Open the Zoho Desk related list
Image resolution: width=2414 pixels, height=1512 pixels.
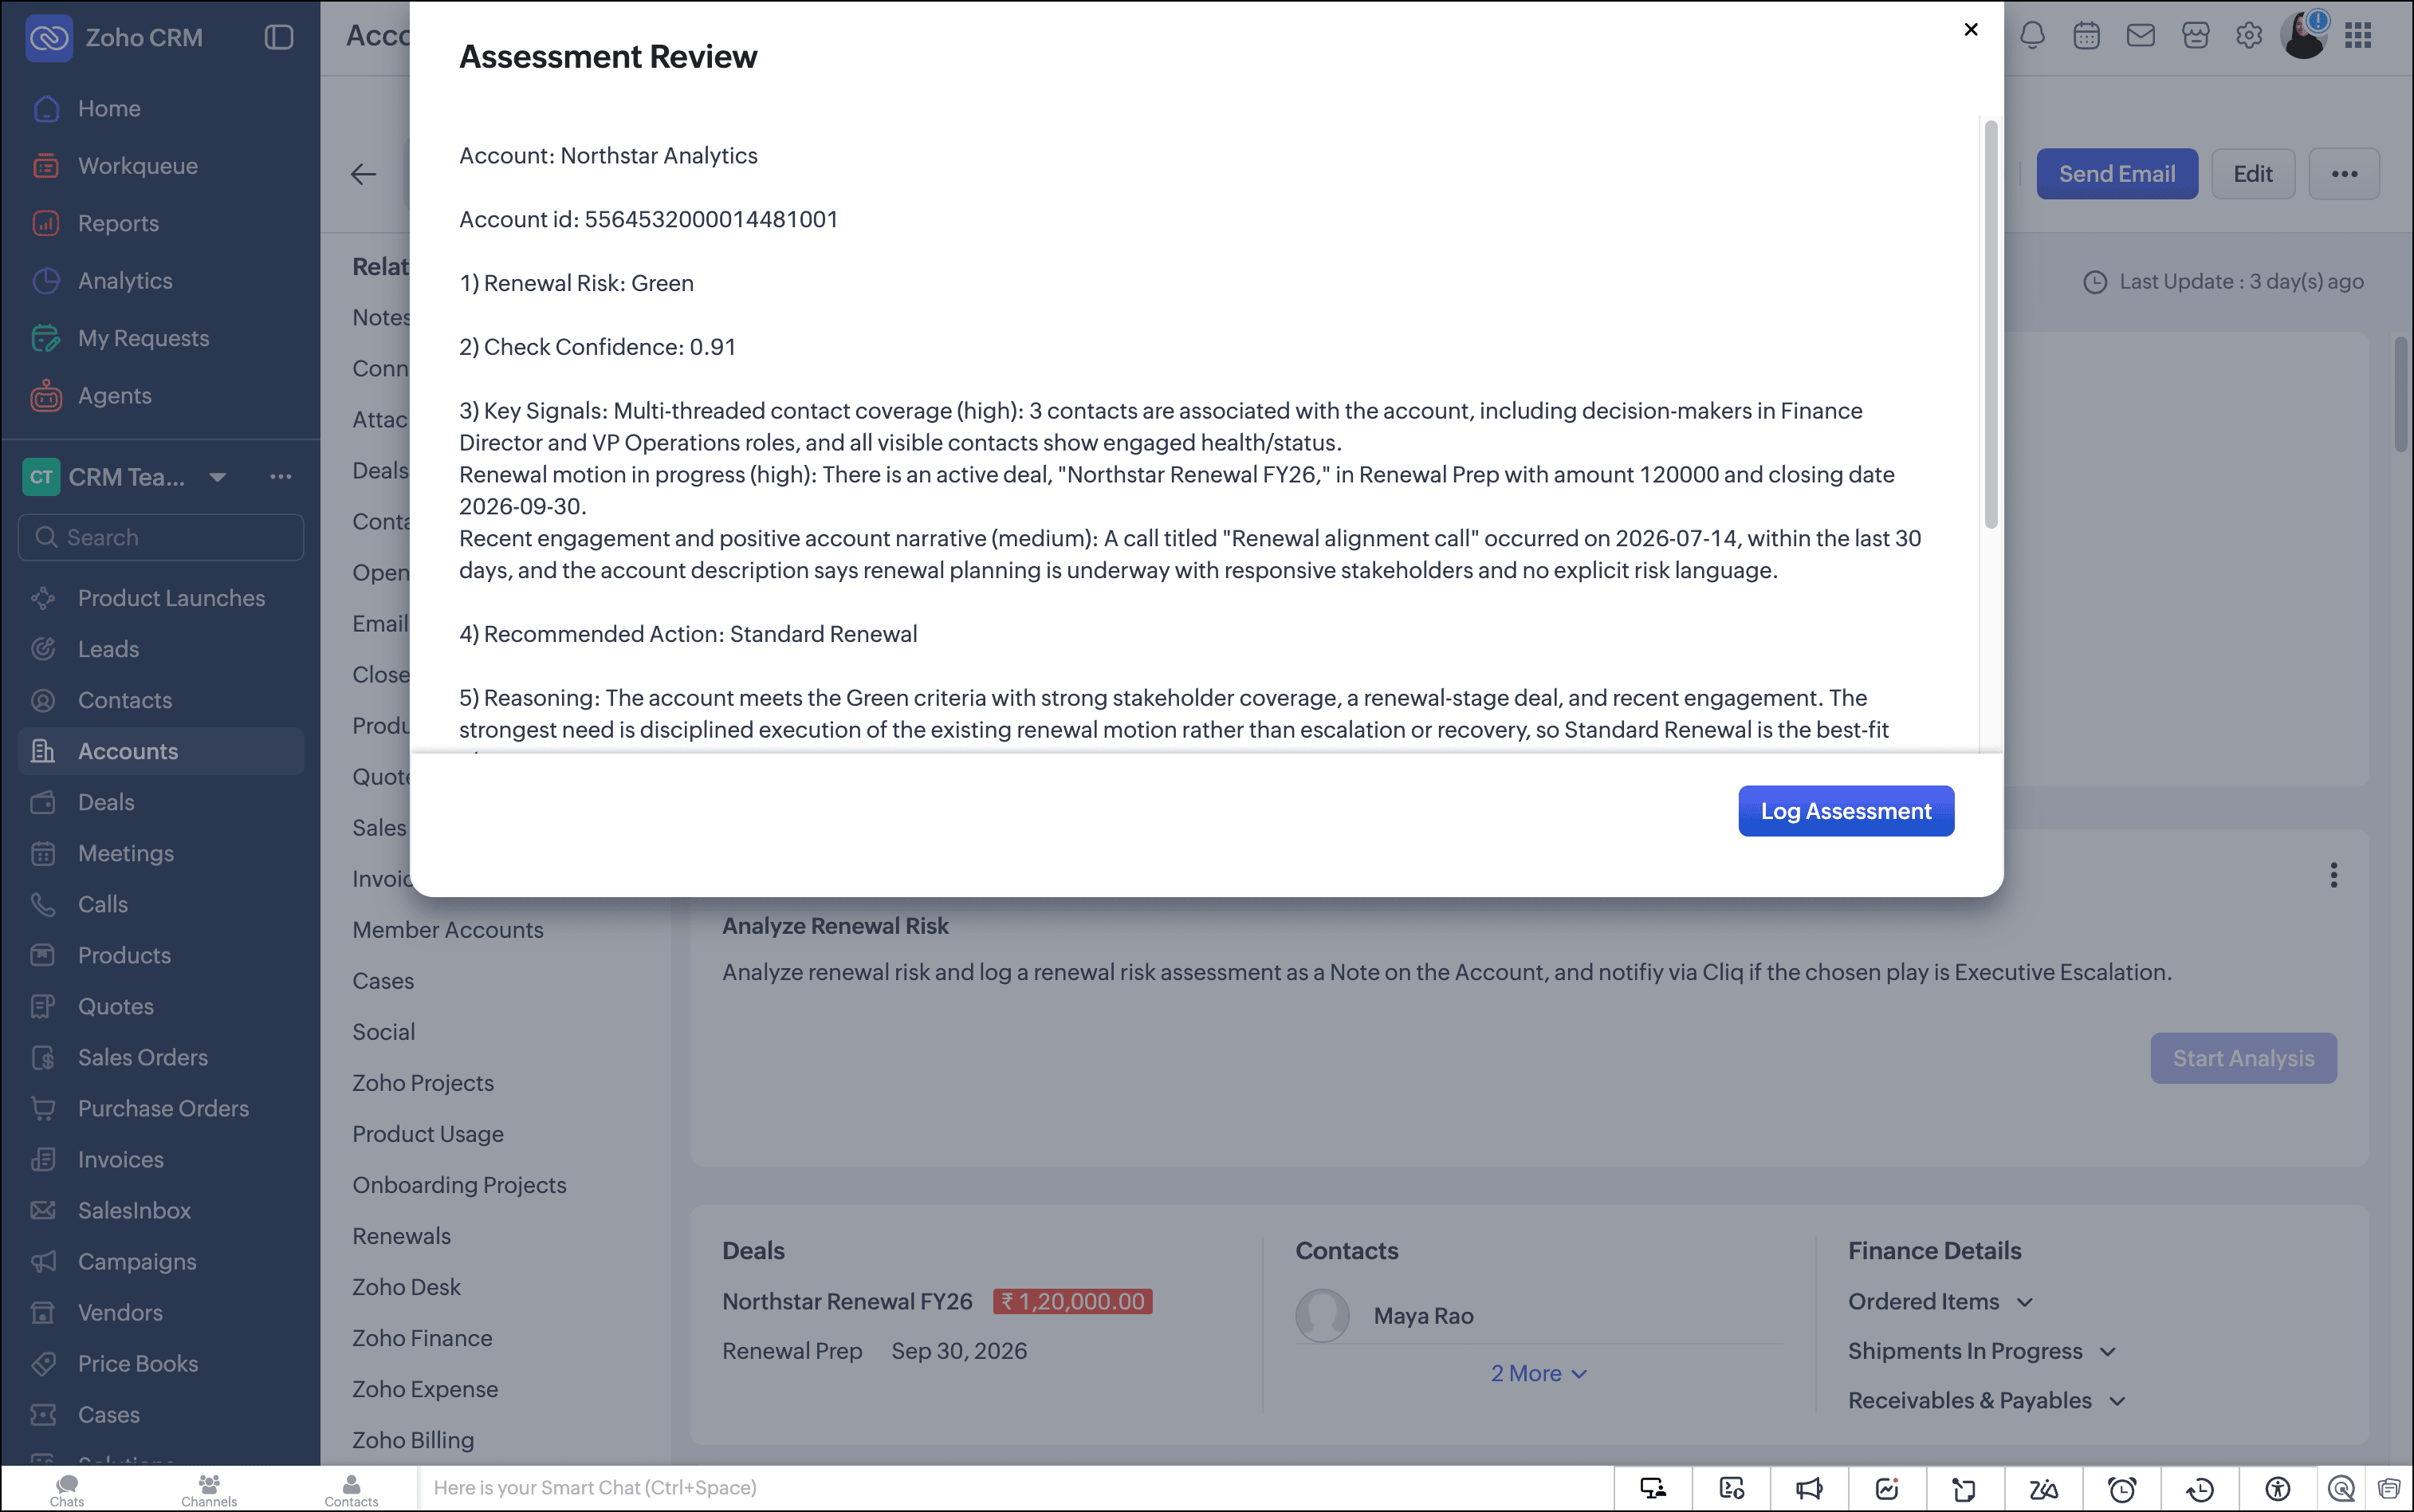pyautogui.click(x=406, y=1287)
